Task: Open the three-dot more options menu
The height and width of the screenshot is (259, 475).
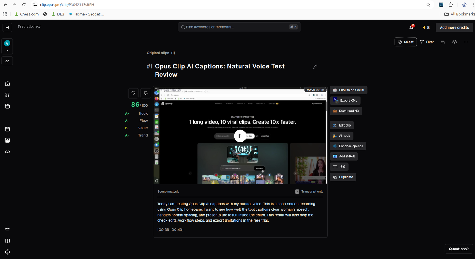Action: 466,42
